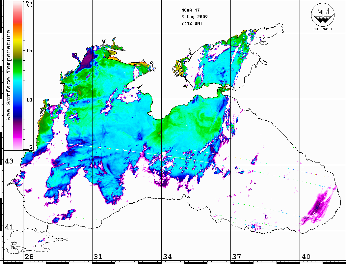This screenshot has height=264, width=346.
Task: Select the '5 May 2009' date text
Action: pyautogui.click(x=195, y=17)
